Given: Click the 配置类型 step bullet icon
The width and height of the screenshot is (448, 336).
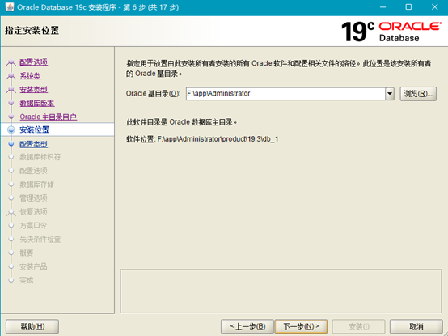Looking at the screenshot, I should coord(11,144).
